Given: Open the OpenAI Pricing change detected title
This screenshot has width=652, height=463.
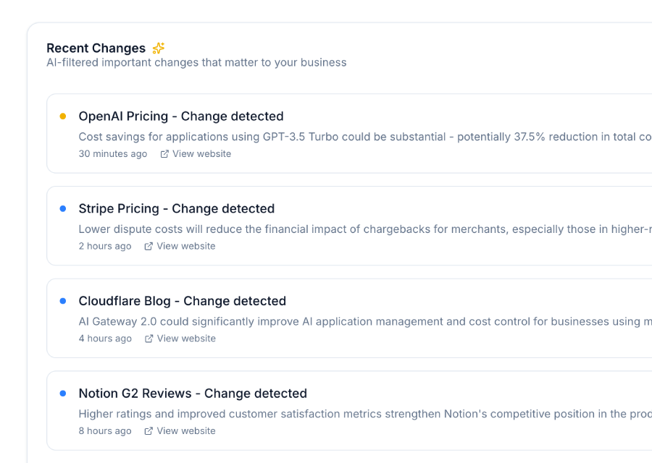Looking at the screenshot, I should [181, 116].
